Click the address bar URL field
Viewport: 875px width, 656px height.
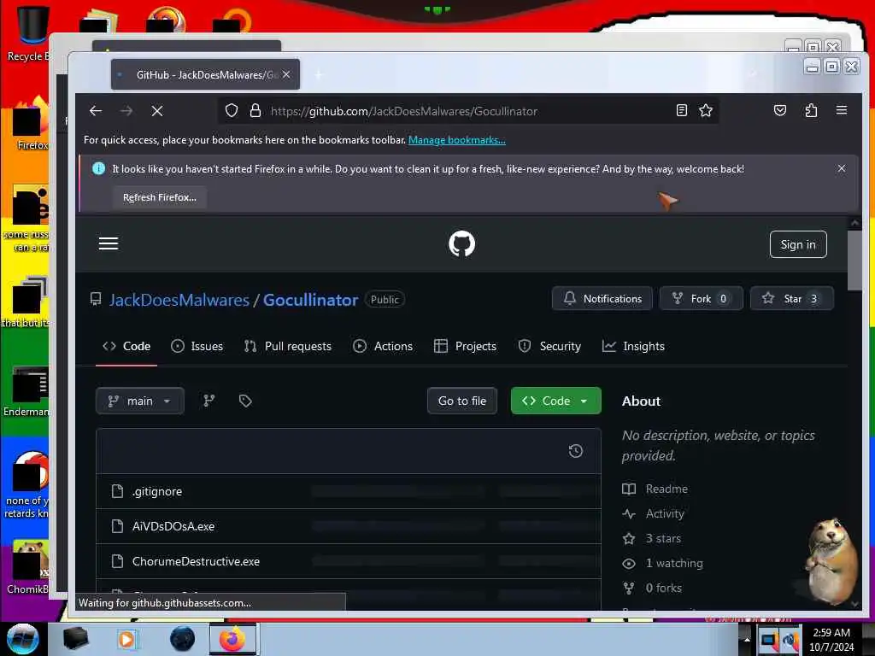(x=467, y=111)
